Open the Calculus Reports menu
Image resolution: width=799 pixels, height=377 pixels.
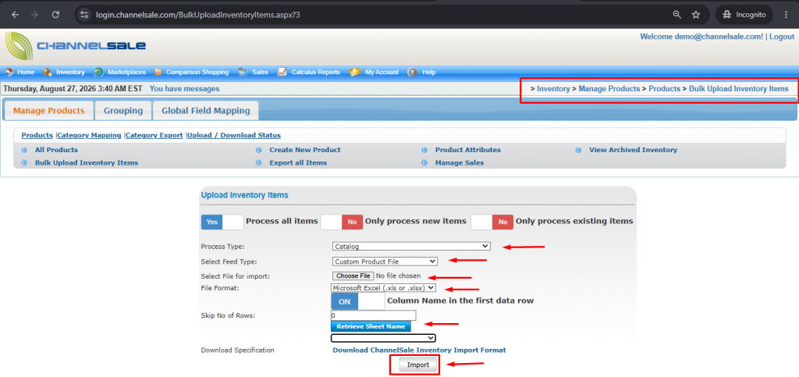click(x=315, y=73)
